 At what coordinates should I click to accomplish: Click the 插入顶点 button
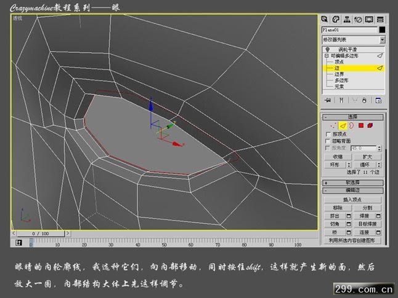[352, 200]
